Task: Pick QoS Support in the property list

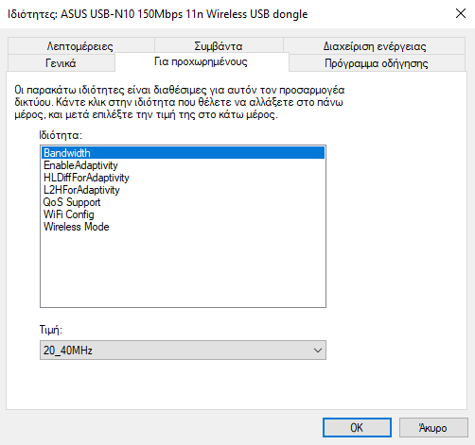Action: (x=183, y=202)
